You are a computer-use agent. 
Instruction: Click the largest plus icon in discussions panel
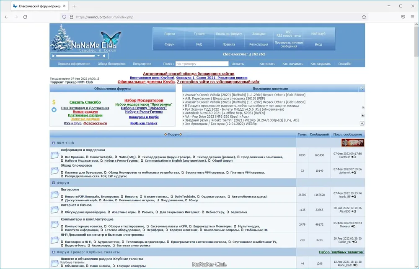tap(362, 123)
